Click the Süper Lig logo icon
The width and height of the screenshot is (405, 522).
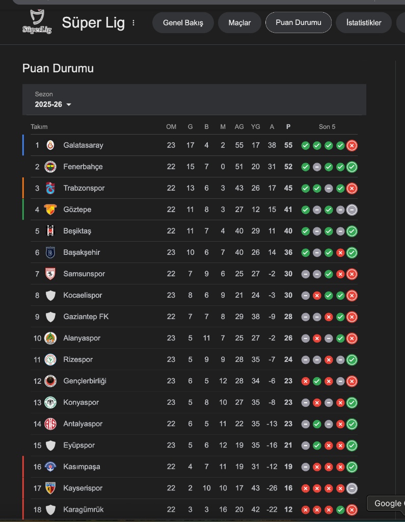point(37,22)
